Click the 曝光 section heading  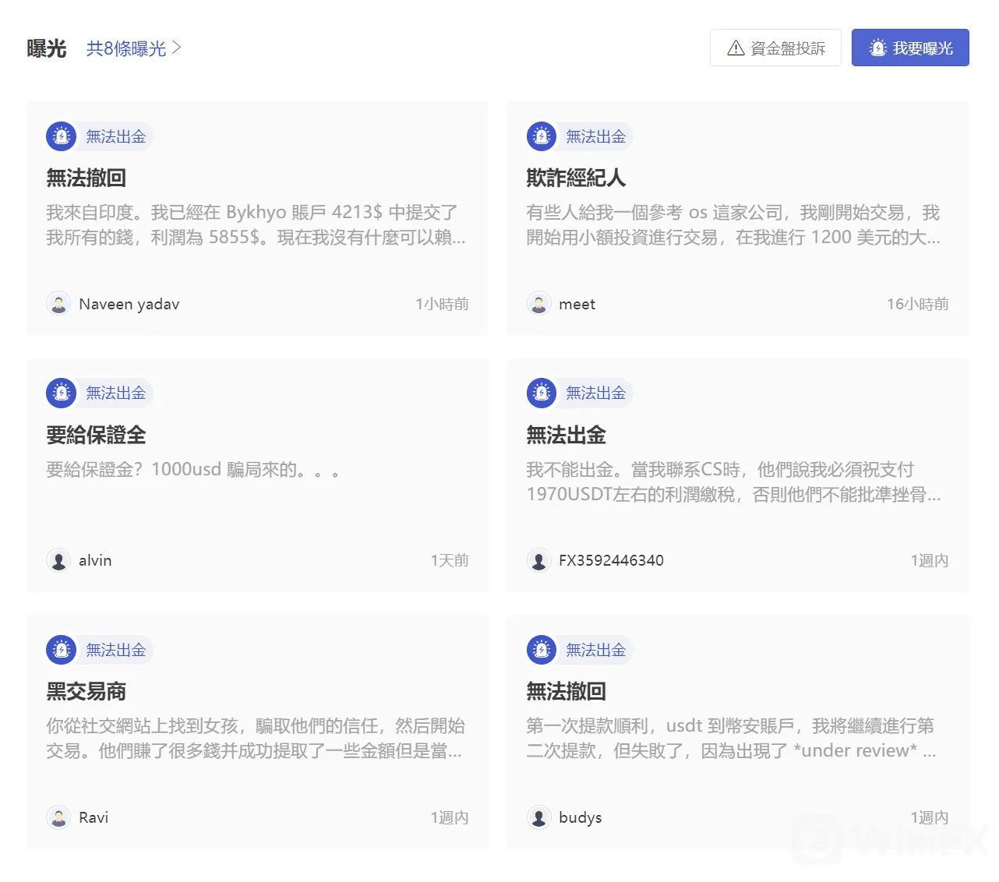47,48
